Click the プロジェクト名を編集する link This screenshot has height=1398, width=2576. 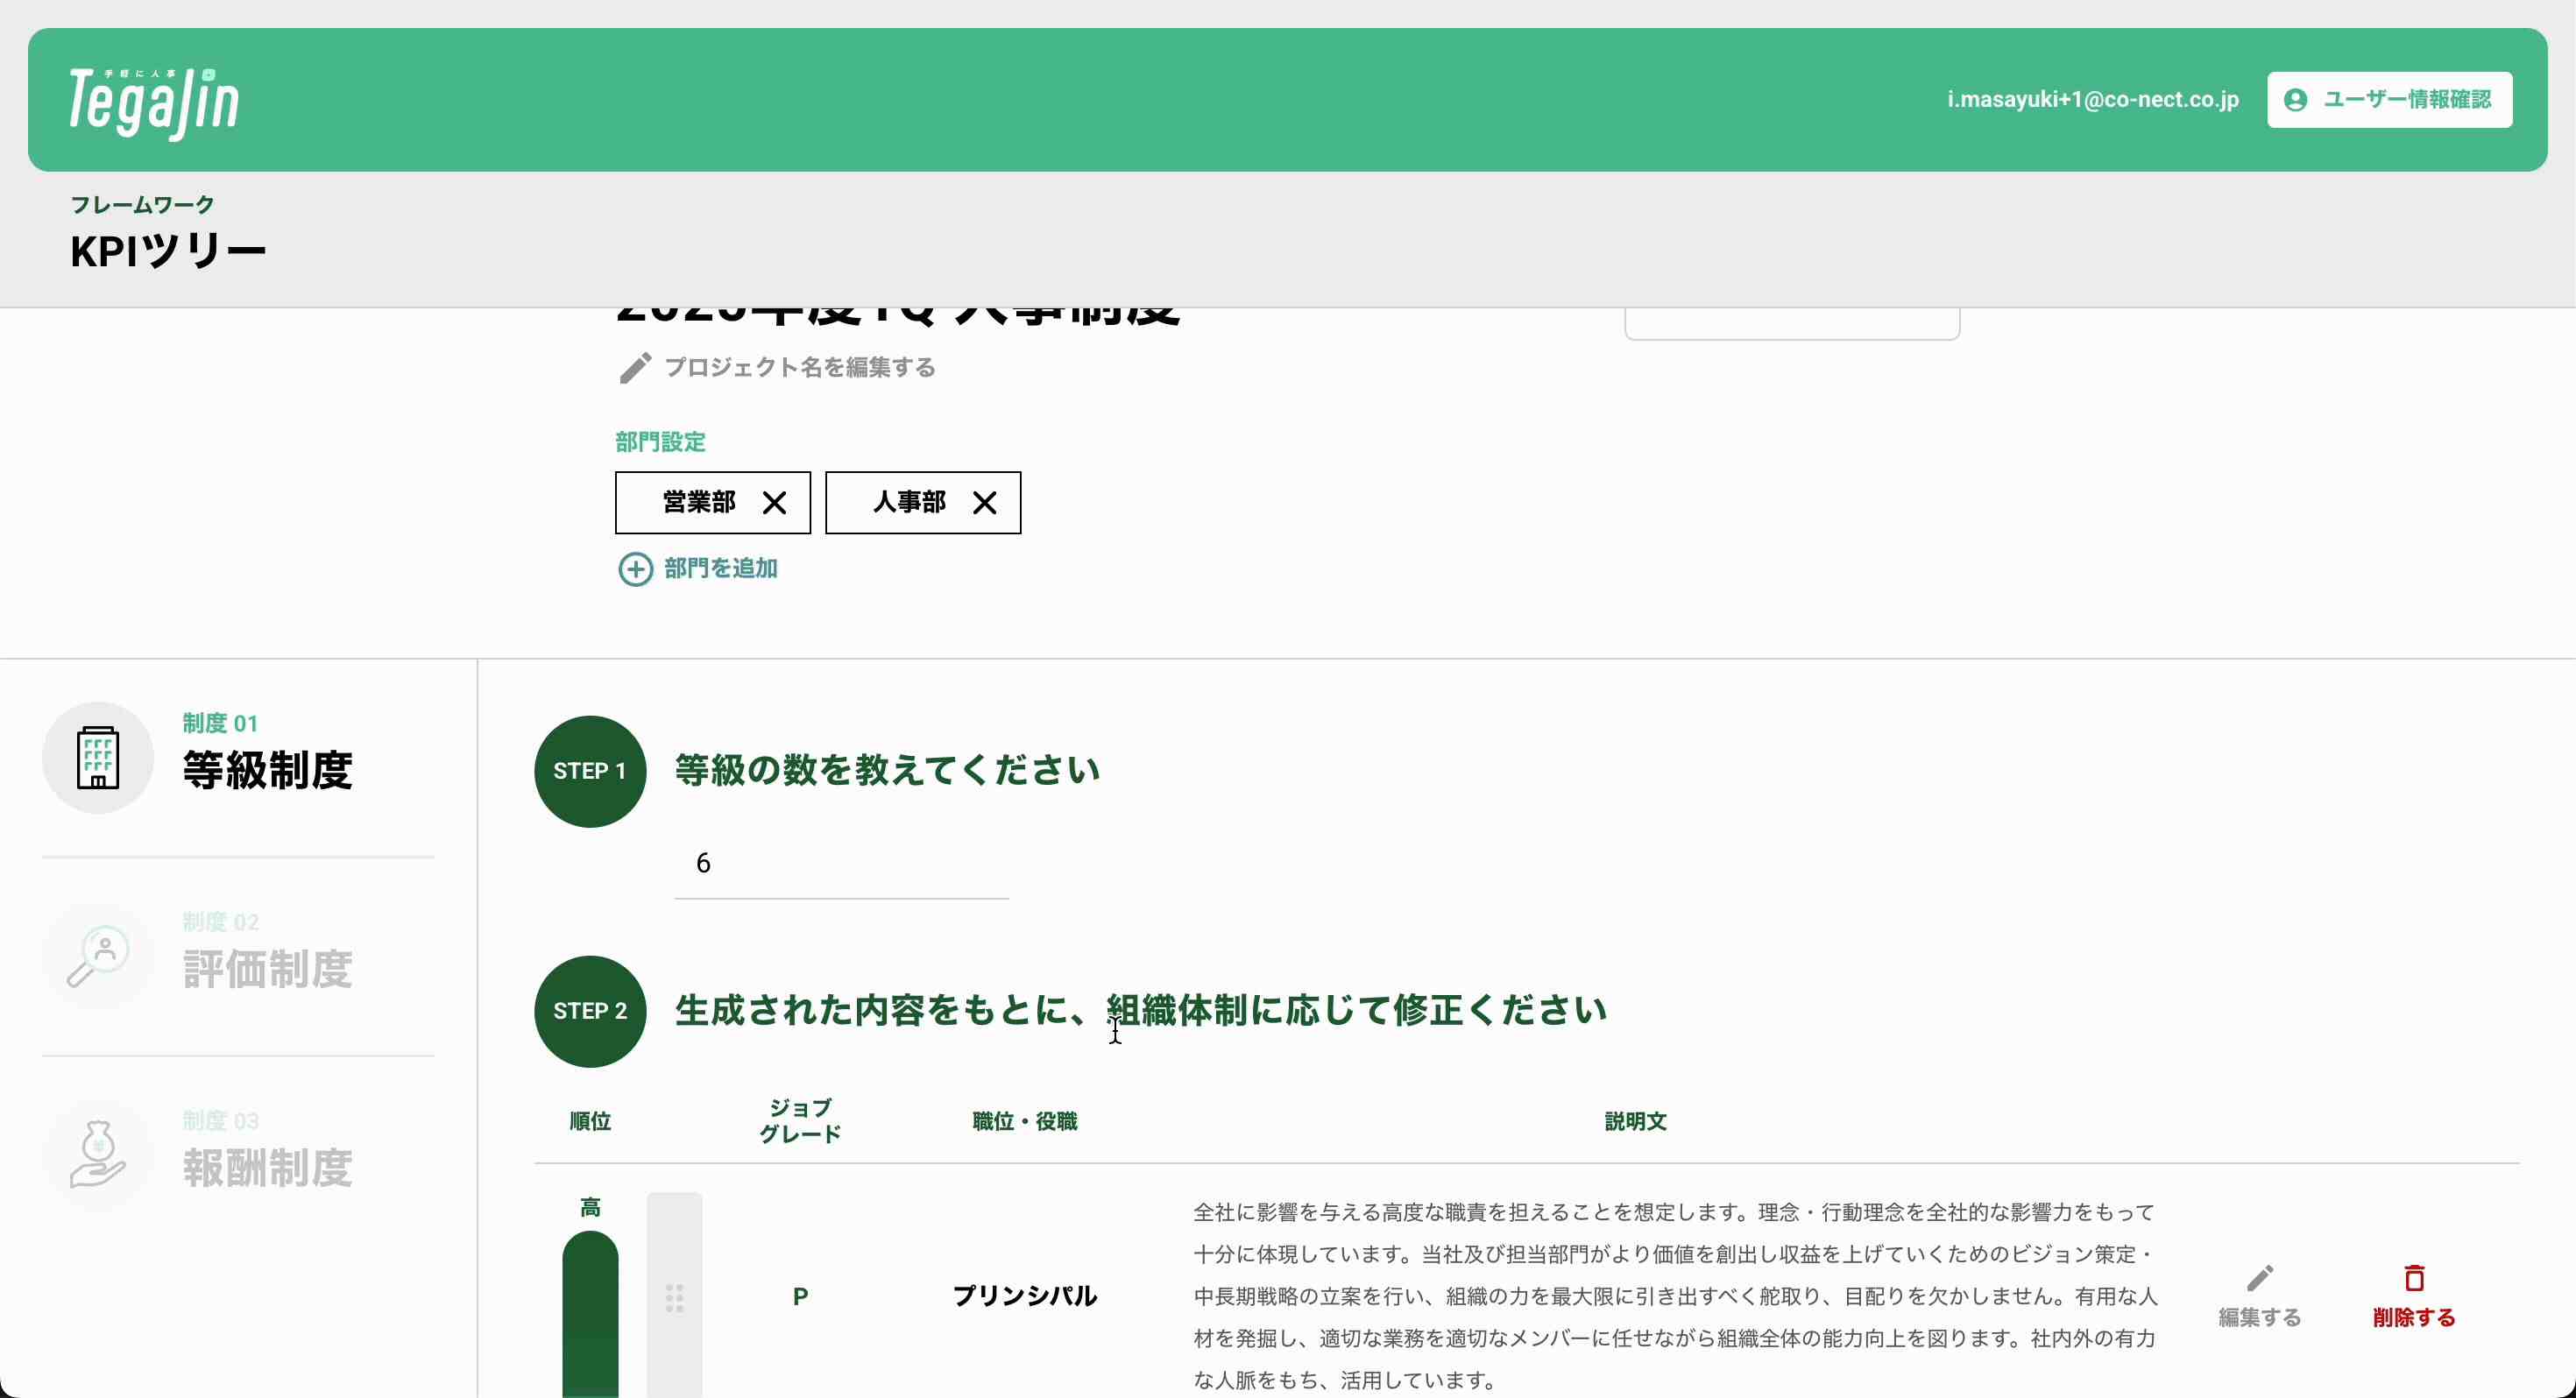(x=799, y=368)
